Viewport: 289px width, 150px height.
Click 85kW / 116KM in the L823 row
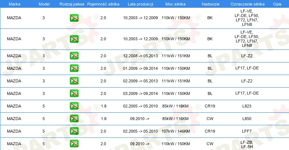(x=175, y=106)
